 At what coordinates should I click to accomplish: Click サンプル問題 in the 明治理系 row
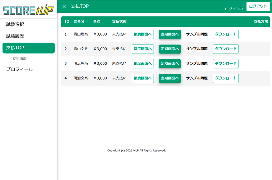coord(197,64)
